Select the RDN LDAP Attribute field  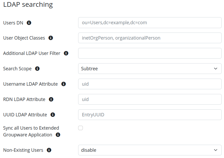(150, 99)
